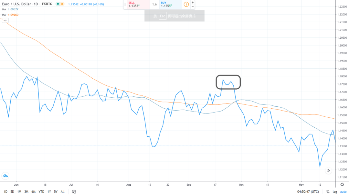
Task: Click the minus quantity icon
Action: (x=193, y=6)
